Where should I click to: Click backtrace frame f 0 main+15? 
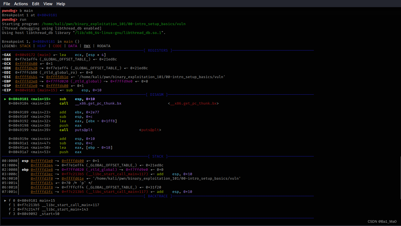point(30,201)
